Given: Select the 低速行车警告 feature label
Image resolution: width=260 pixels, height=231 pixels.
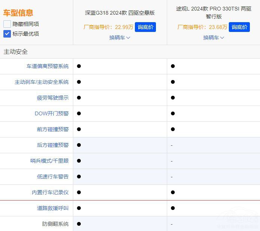Looking at the screenshot, I should (x=53, y=177).
